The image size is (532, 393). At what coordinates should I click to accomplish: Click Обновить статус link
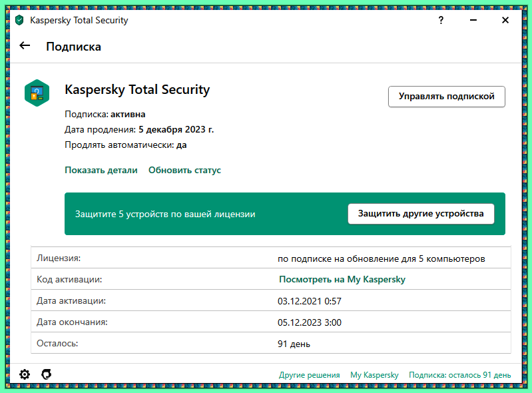tap(184, 170)
